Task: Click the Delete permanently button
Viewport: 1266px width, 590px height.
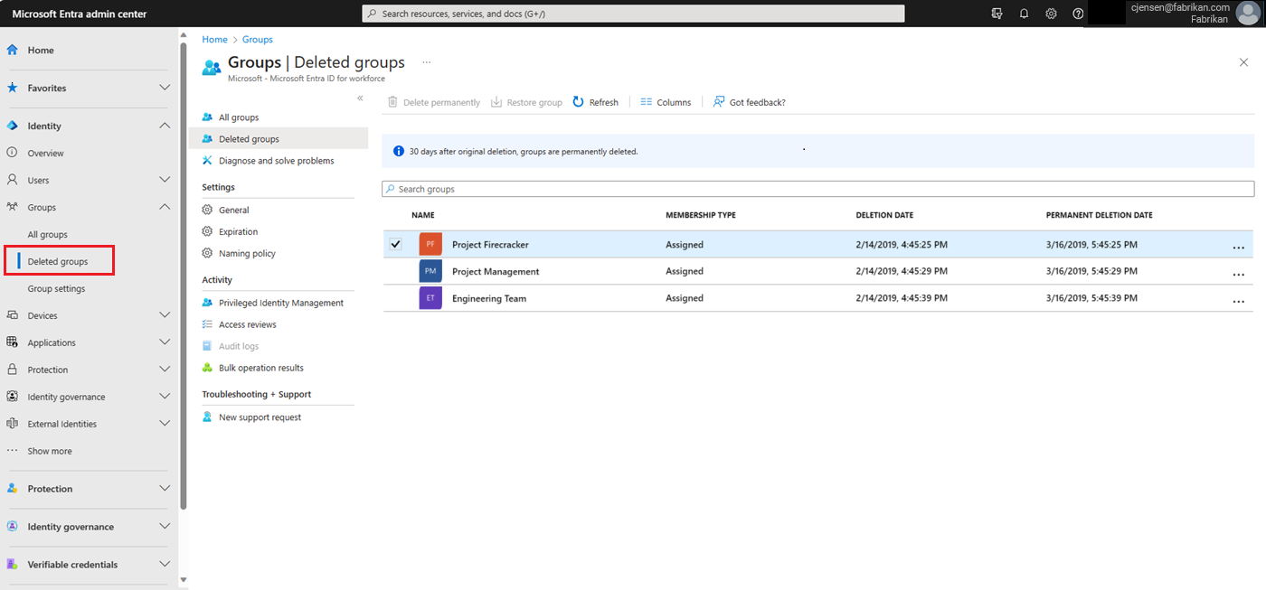Action: coord(433,102)
